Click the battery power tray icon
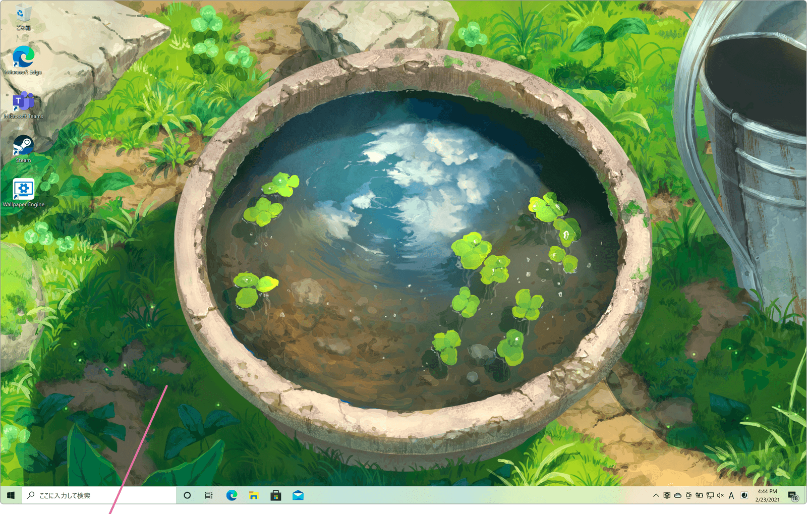 click(x=699, y=495)
